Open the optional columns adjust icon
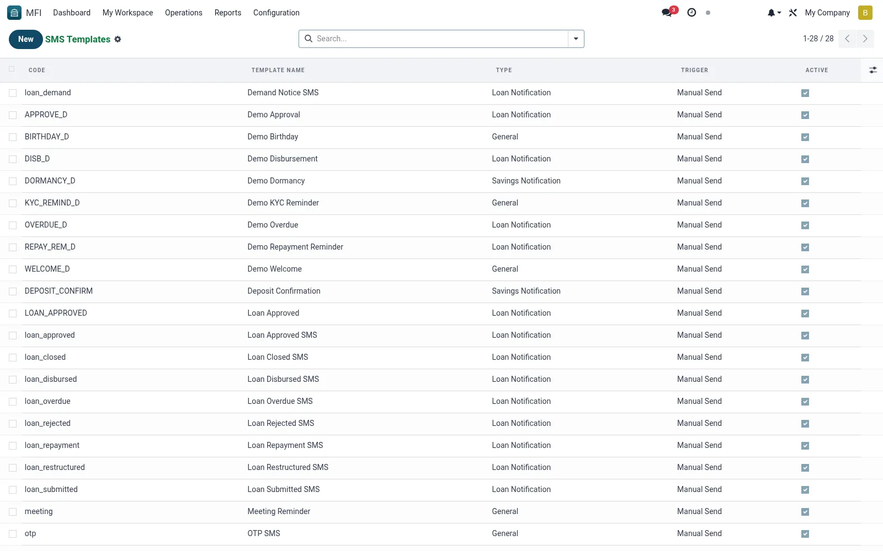This screenshot has width=883, height=551. coord(873,70)
